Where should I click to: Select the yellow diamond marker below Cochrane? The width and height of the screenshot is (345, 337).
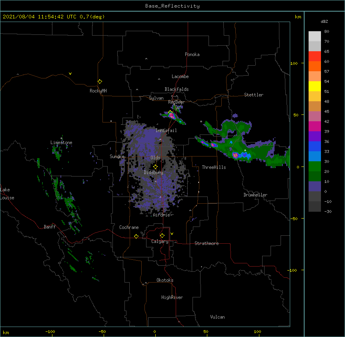[x=136, y=236]
